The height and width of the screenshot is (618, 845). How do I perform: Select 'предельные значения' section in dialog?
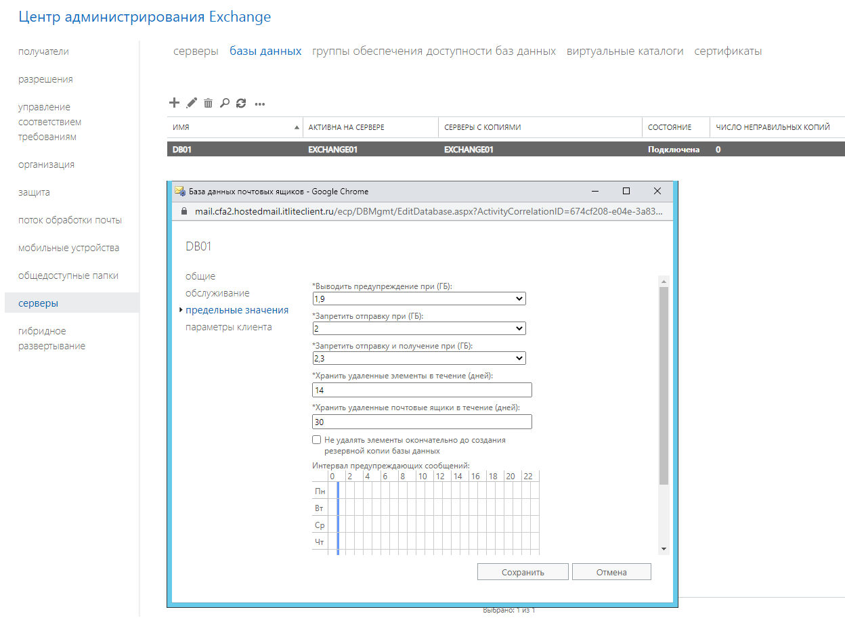[x=237, y=310]
